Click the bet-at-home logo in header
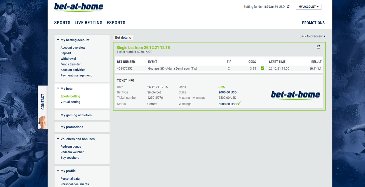This screenshot has width=365, height=187. tap(79, 7)
